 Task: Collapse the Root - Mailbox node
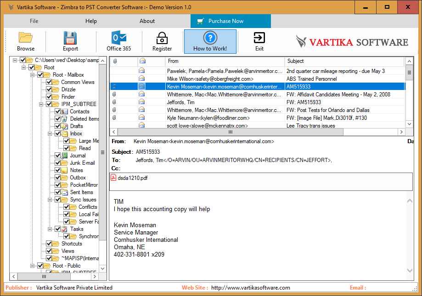coord(32,75)
